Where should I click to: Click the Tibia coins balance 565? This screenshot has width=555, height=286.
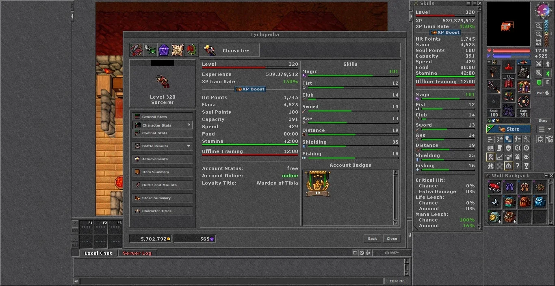point(195,239)
